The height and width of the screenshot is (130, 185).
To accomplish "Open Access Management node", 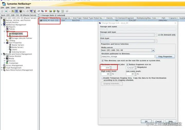I will (x=14, y=65).
